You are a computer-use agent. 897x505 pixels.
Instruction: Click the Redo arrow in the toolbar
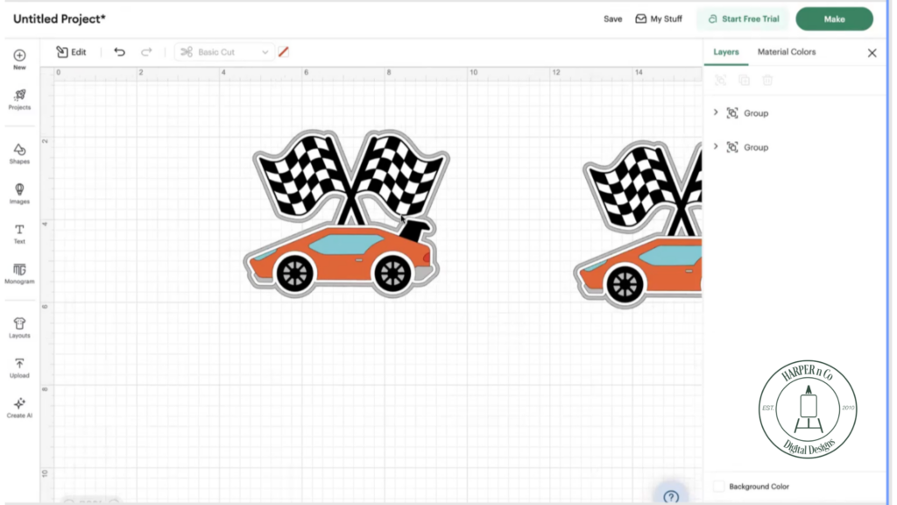point(146,53)
